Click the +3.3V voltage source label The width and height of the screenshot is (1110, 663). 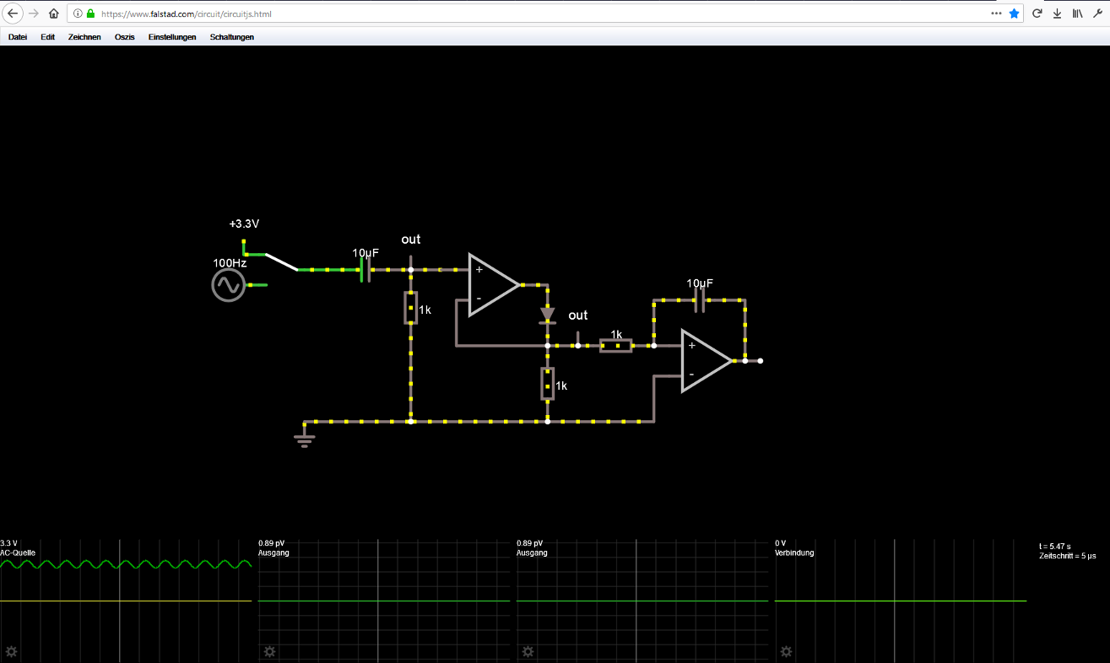[244, 224]
